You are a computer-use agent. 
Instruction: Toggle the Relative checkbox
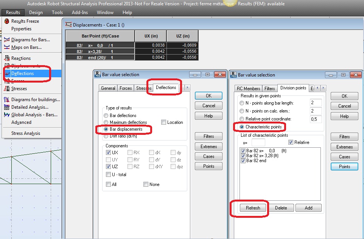coord(291,142)
